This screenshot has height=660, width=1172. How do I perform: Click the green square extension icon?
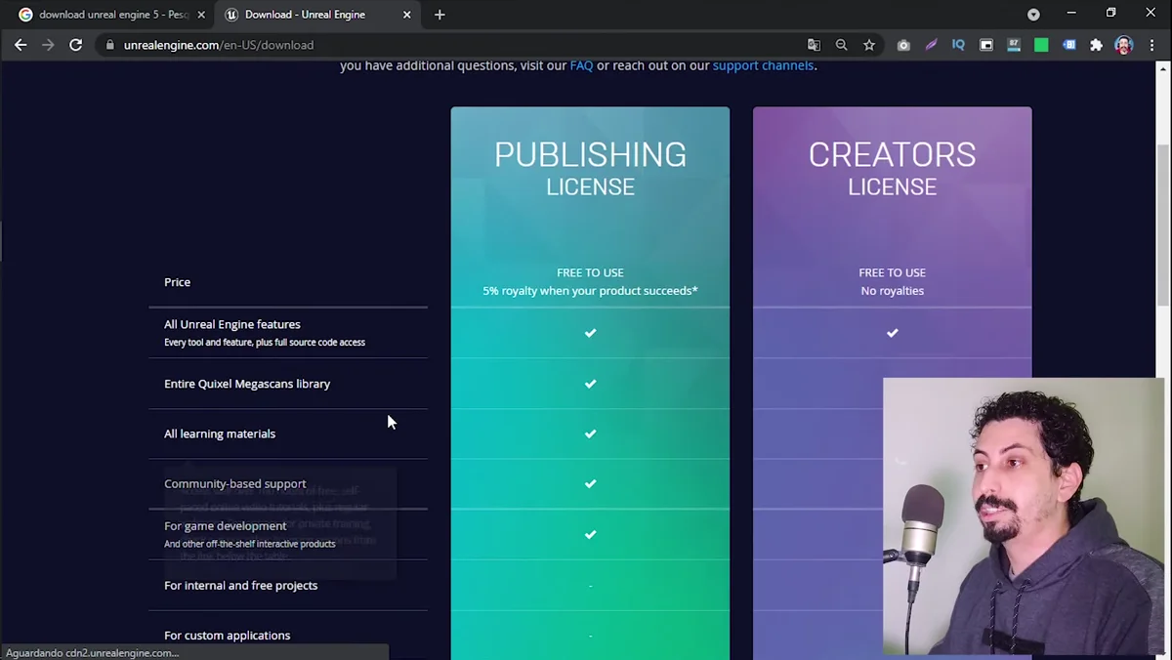(x=1041, y=45)
